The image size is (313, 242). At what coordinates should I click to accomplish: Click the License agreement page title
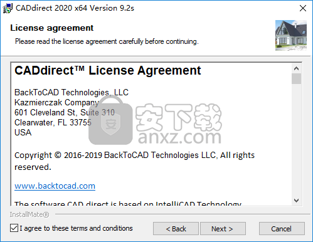coord(52,28)
